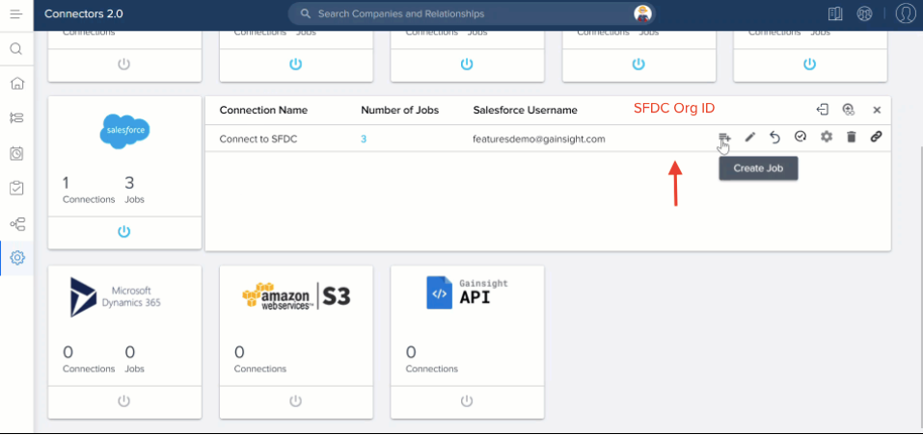Open the clipboard checkmark icon in the sidebar
The image size is (923, 435).
(x=16, y=189)
